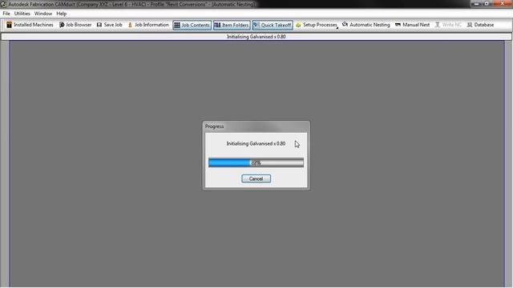Maximize the CAMduct window
Screen dimensions: 513x288
pyautogui.click(x=487, y=3)
